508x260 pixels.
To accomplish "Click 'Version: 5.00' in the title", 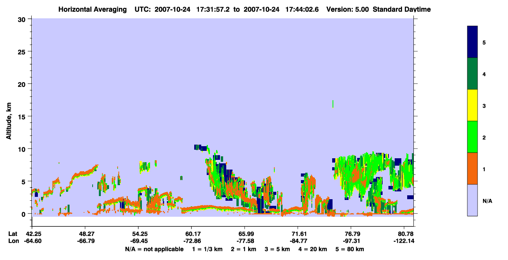I will click(x=348, y=9).
